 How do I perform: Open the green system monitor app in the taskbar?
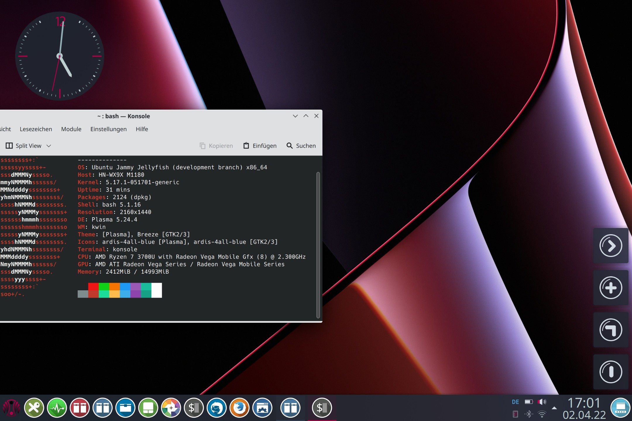click(57, 407)
